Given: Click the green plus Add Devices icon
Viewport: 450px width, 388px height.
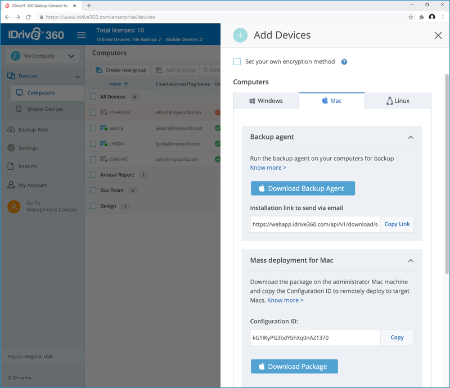Looking at the screenshot, I should pyautogui.click(x=240, y=35).
